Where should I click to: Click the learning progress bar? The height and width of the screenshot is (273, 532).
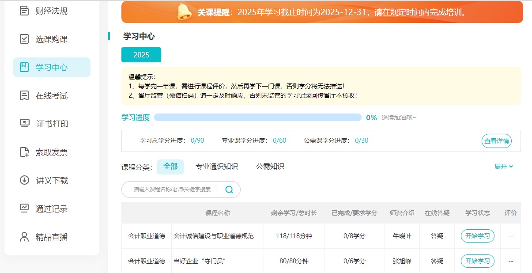[x=258, y=117]
